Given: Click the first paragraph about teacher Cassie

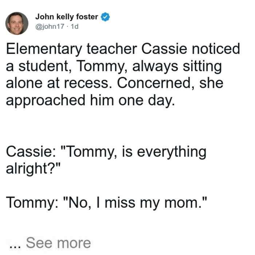Looking at the screenshot, I should tap(123, 74).
